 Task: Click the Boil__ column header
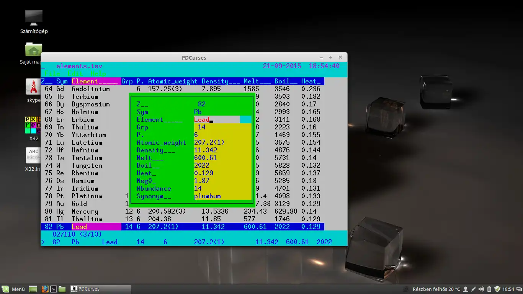pos(286,81)
